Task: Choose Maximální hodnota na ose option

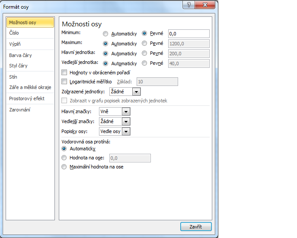Action: (x=64, y=167)
